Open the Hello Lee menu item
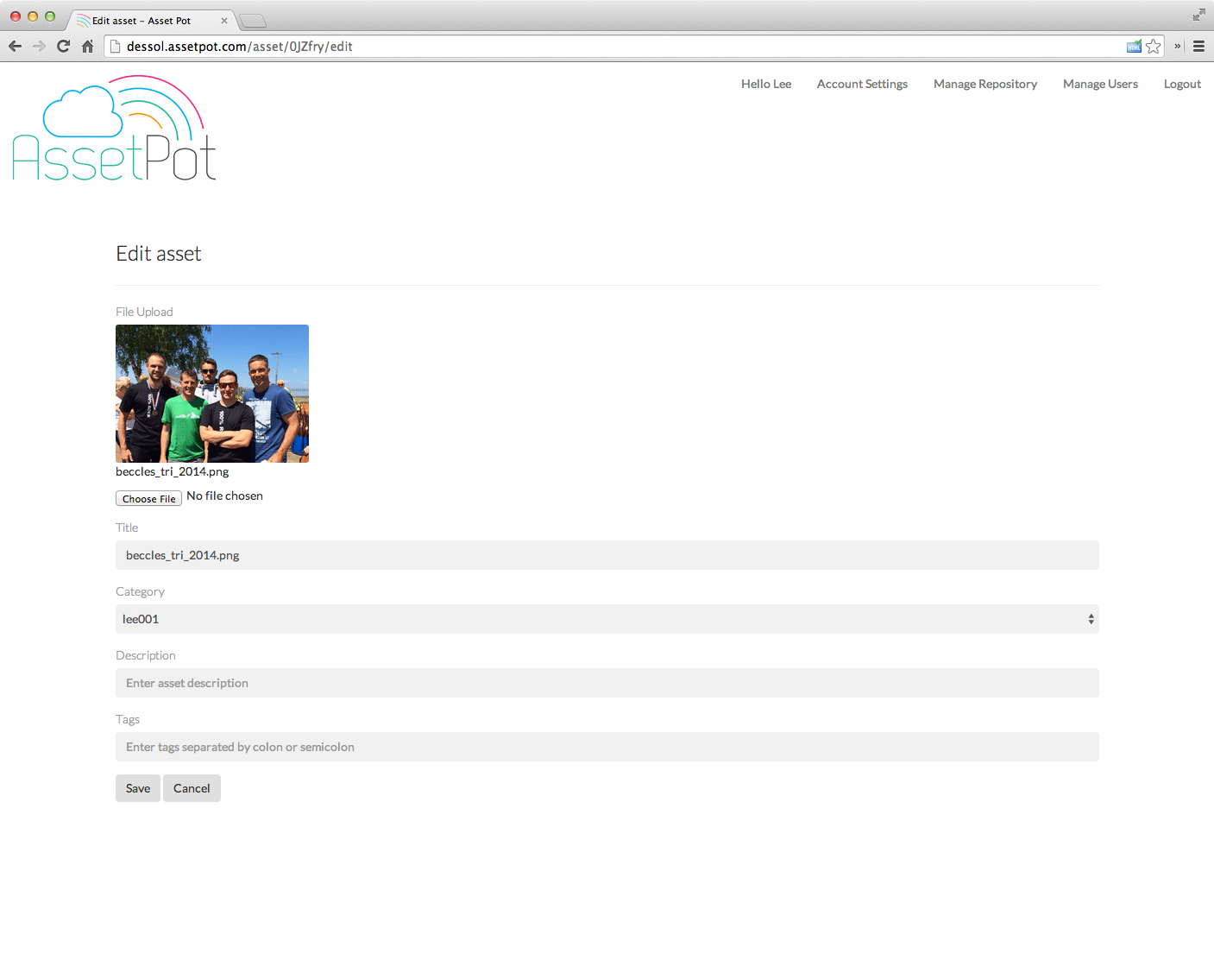1214x960 pixels. (x=766, y=84)
